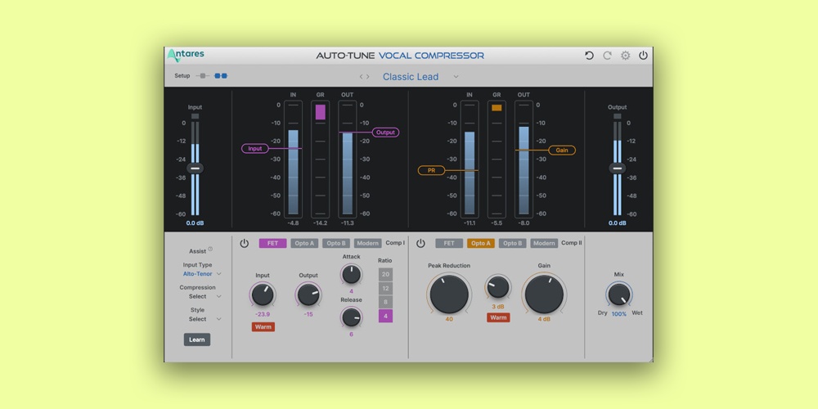The width and height of the screenshot is (818, 409).
Task: Toggle the plugin power icon in header
Action: [643, 56]
